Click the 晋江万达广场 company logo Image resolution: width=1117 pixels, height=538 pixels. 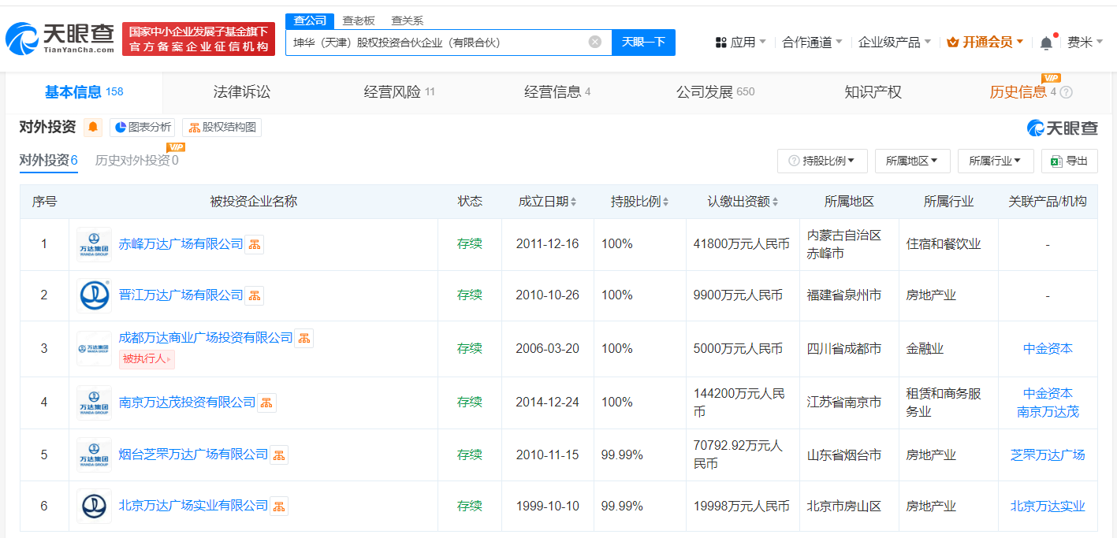[95, 295]
